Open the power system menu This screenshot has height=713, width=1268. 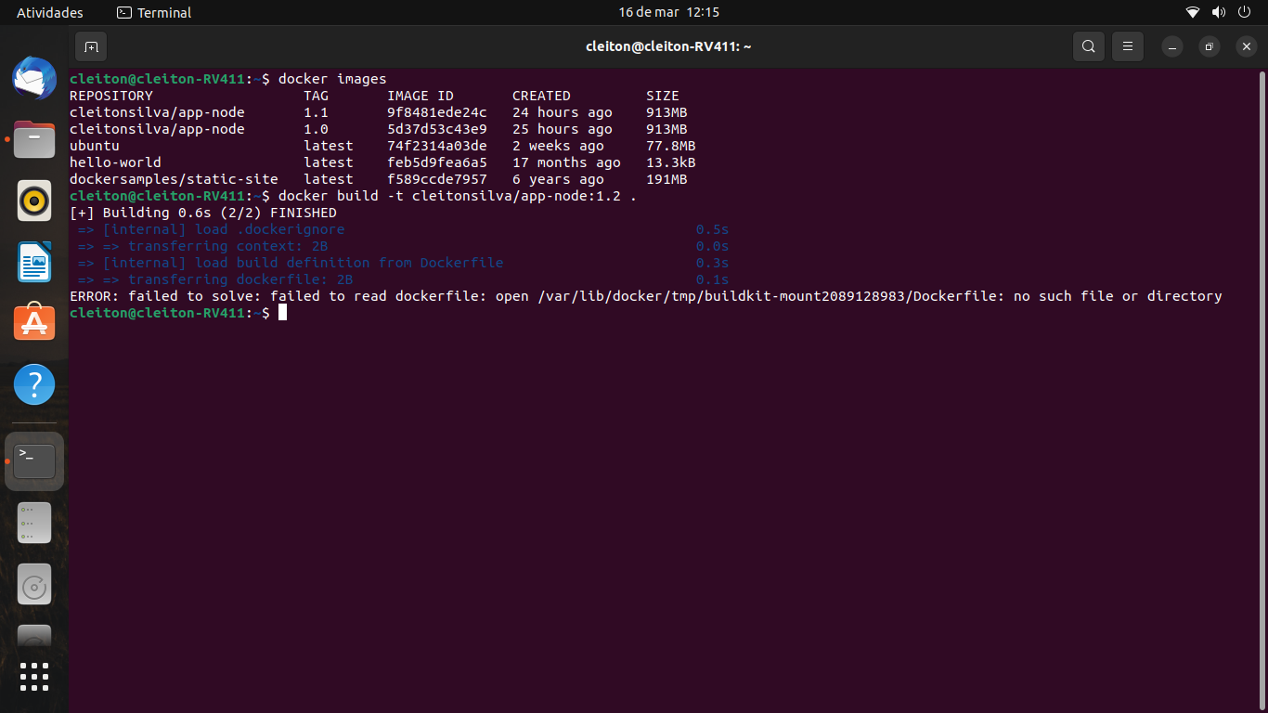1245,13
